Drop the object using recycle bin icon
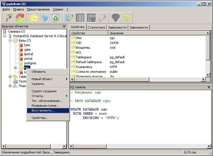Image resolution: width=213 pixels, height=156 pixels. (x=56, y=18)
